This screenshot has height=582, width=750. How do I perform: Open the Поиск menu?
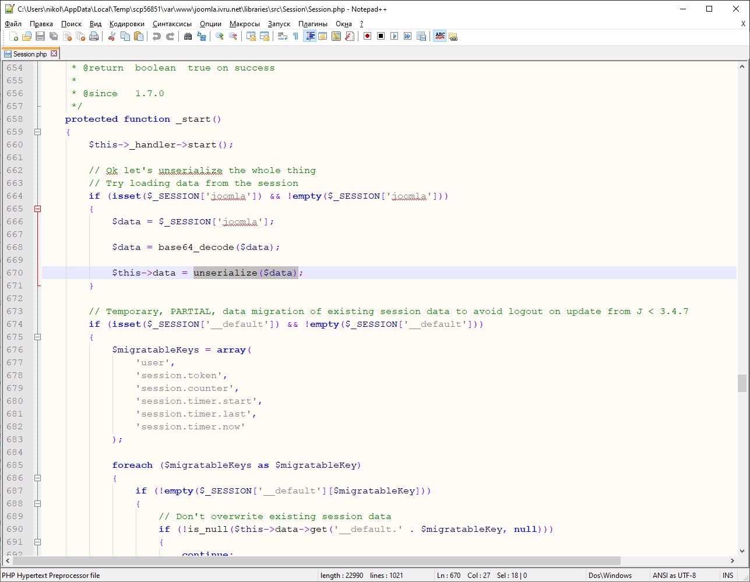(x=71, y=24)
